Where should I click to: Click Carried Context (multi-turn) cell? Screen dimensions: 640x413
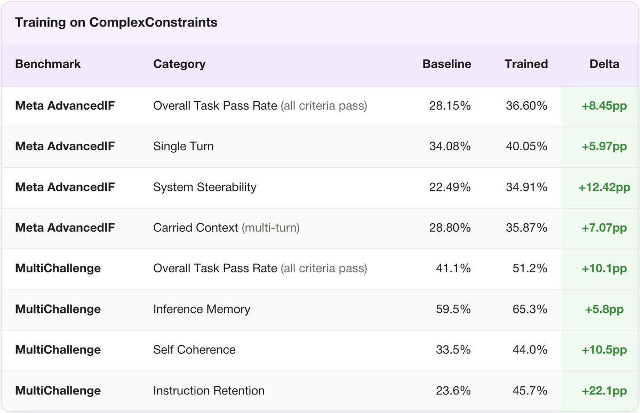226,228
